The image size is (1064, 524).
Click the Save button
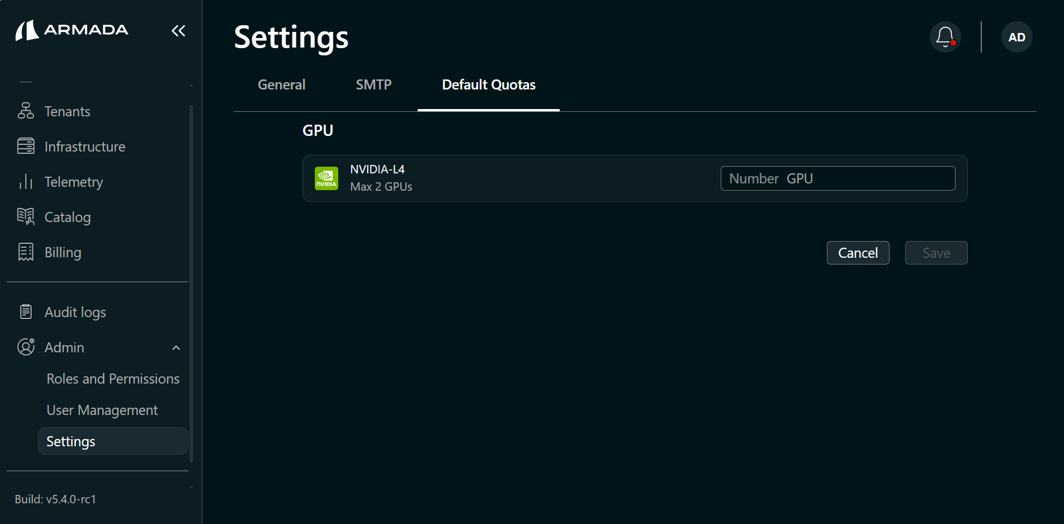pyautogui.click(x=937, y=253)
